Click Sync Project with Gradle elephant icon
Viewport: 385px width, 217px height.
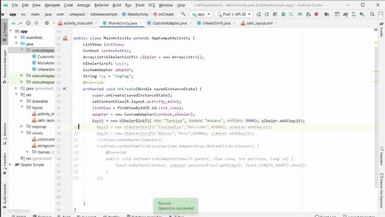345,14
